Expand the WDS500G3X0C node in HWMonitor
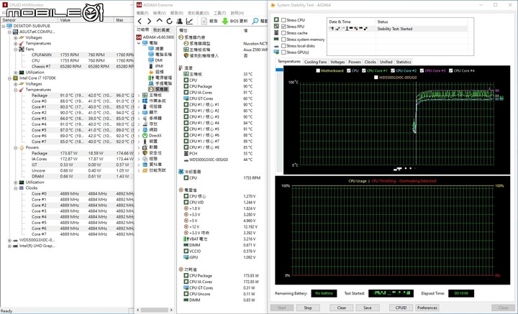This screenshot has height=314, width=518. (9, 240)
